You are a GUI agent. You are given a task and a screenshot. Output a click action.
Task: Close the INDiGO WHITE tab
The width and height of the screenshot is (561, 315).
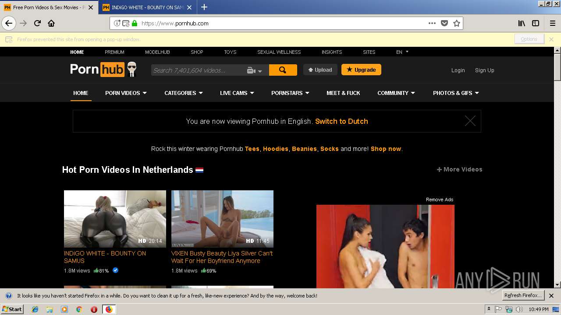click(189, 7)
